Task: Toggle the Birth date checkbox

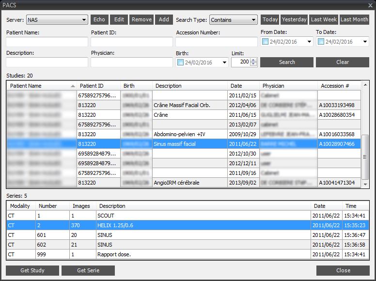Action: tap(181, 62)
